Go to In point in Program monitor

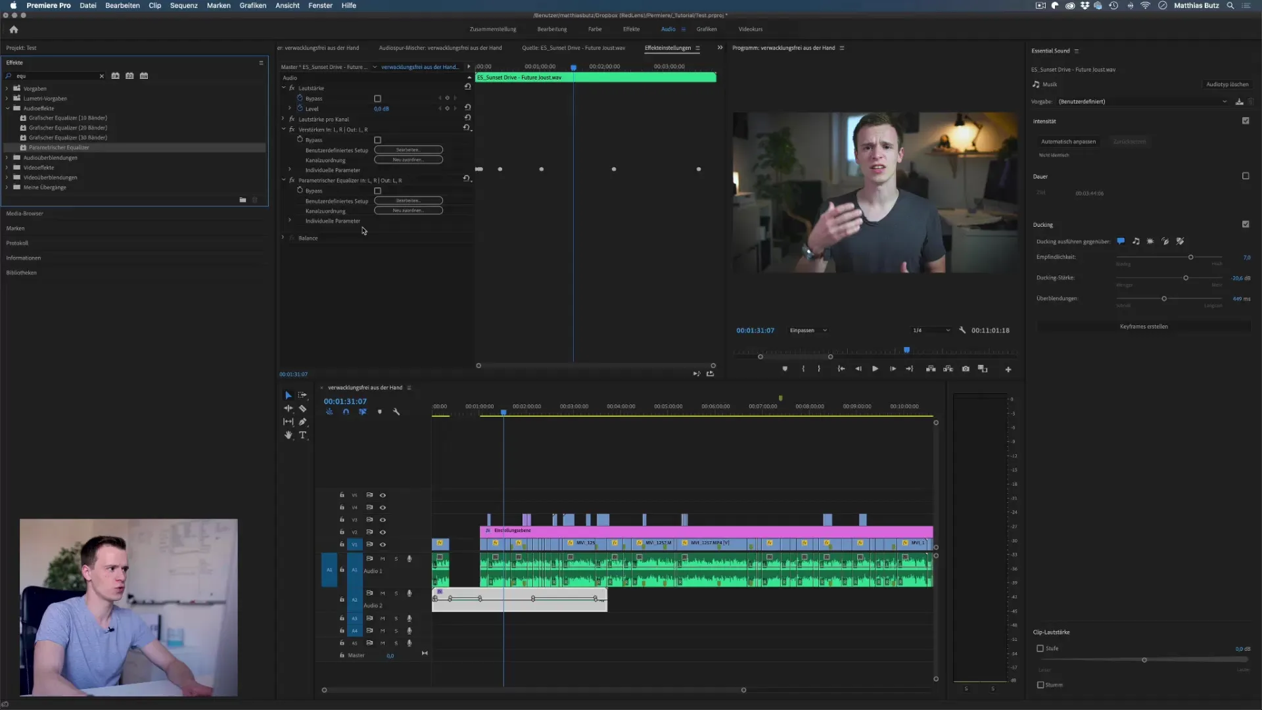point(841,369)
